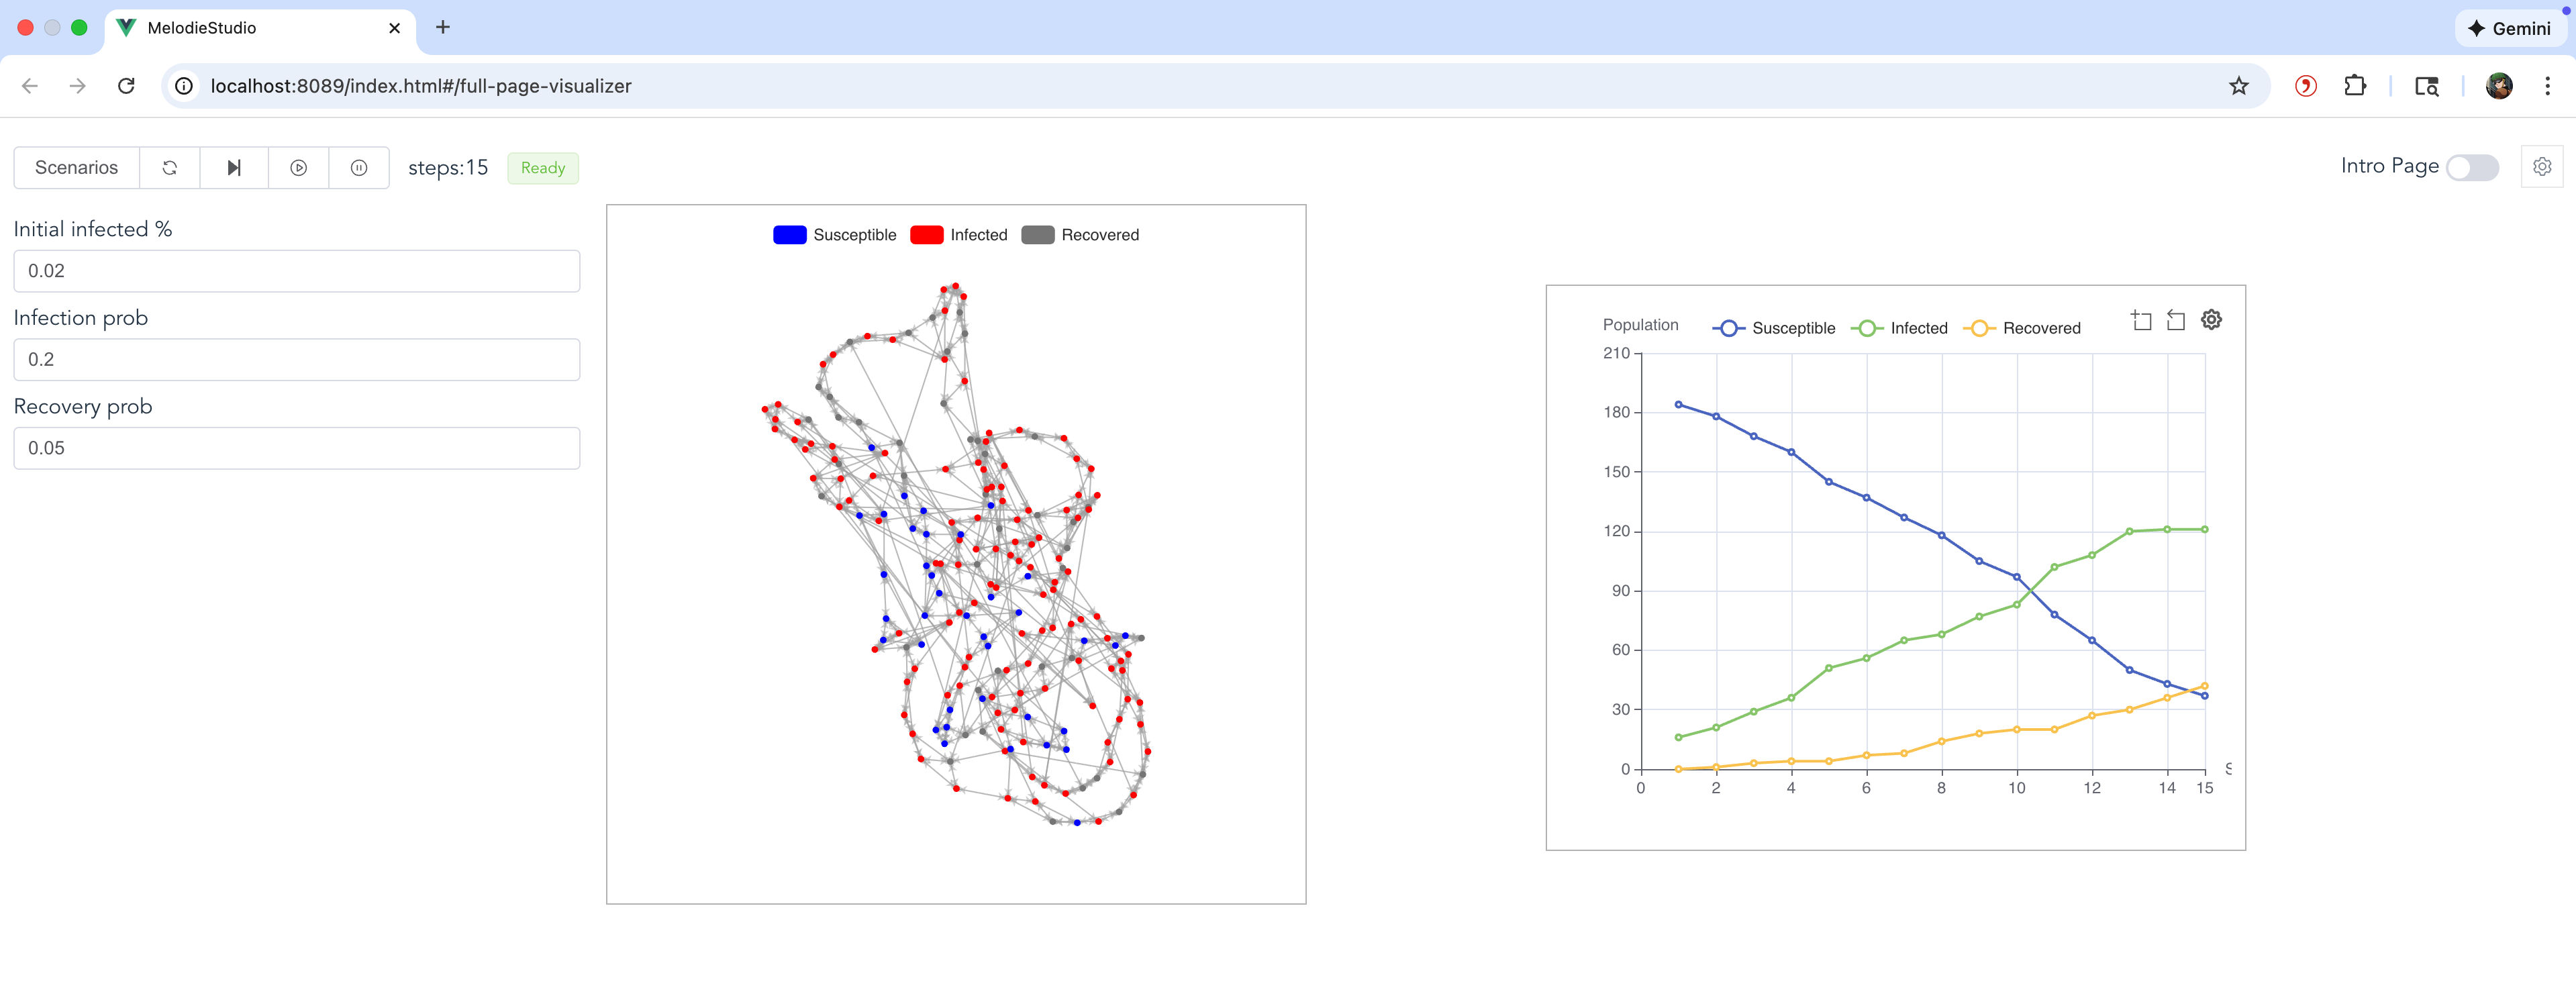Advance one step using the step-forward icon
Image resolution: width=2576 pixels, height=1004 pixels.
coord(233,167)
